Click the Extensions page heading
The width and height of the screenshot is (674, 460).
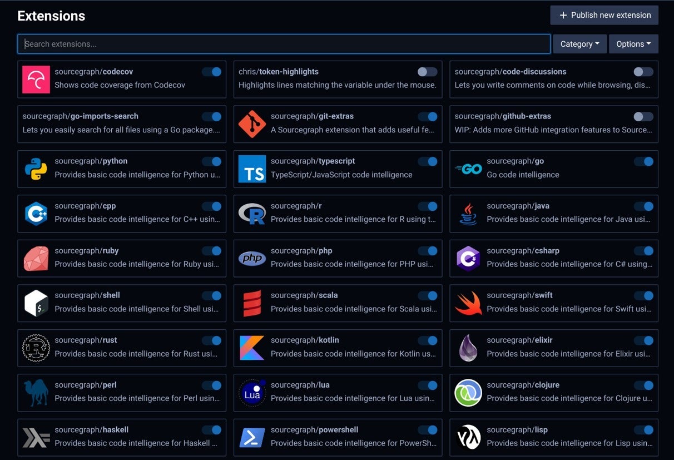tap(51, 16)
